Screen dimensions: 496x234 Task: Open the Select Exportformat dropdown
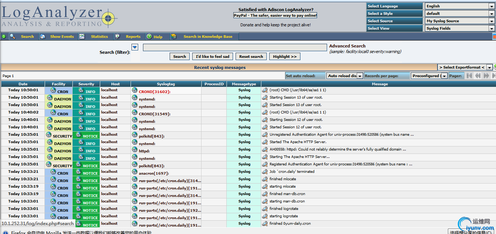(x=465, y=67)
